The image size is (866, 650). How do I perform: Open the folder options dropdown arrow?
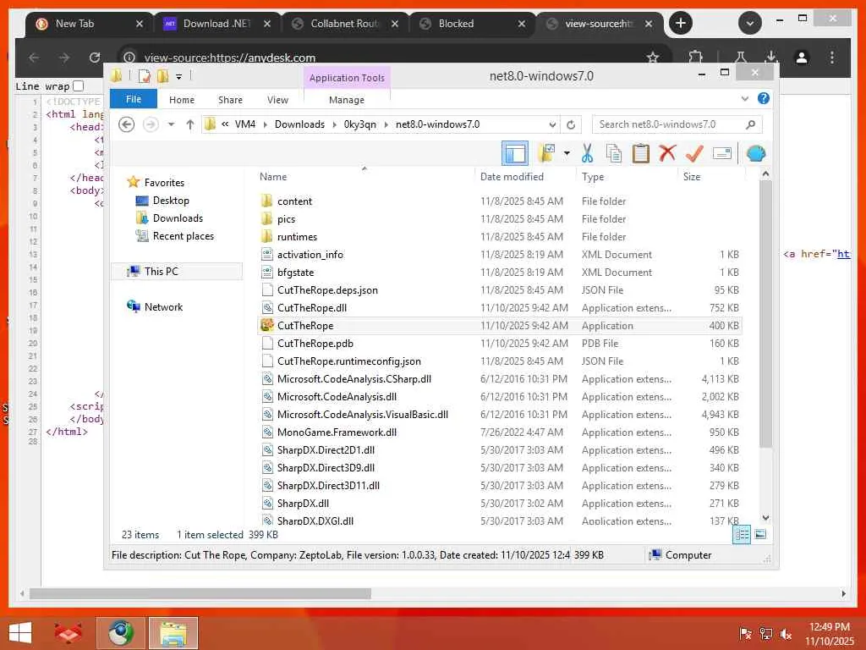567,153
